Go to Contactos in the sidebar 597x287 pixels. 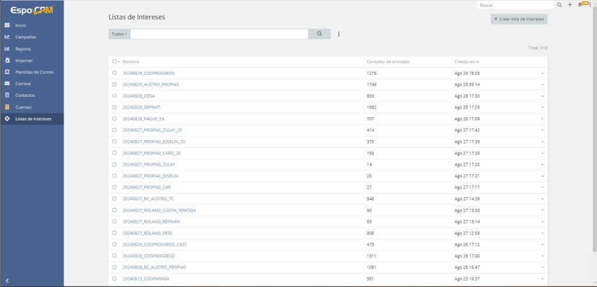pos(25,96)
